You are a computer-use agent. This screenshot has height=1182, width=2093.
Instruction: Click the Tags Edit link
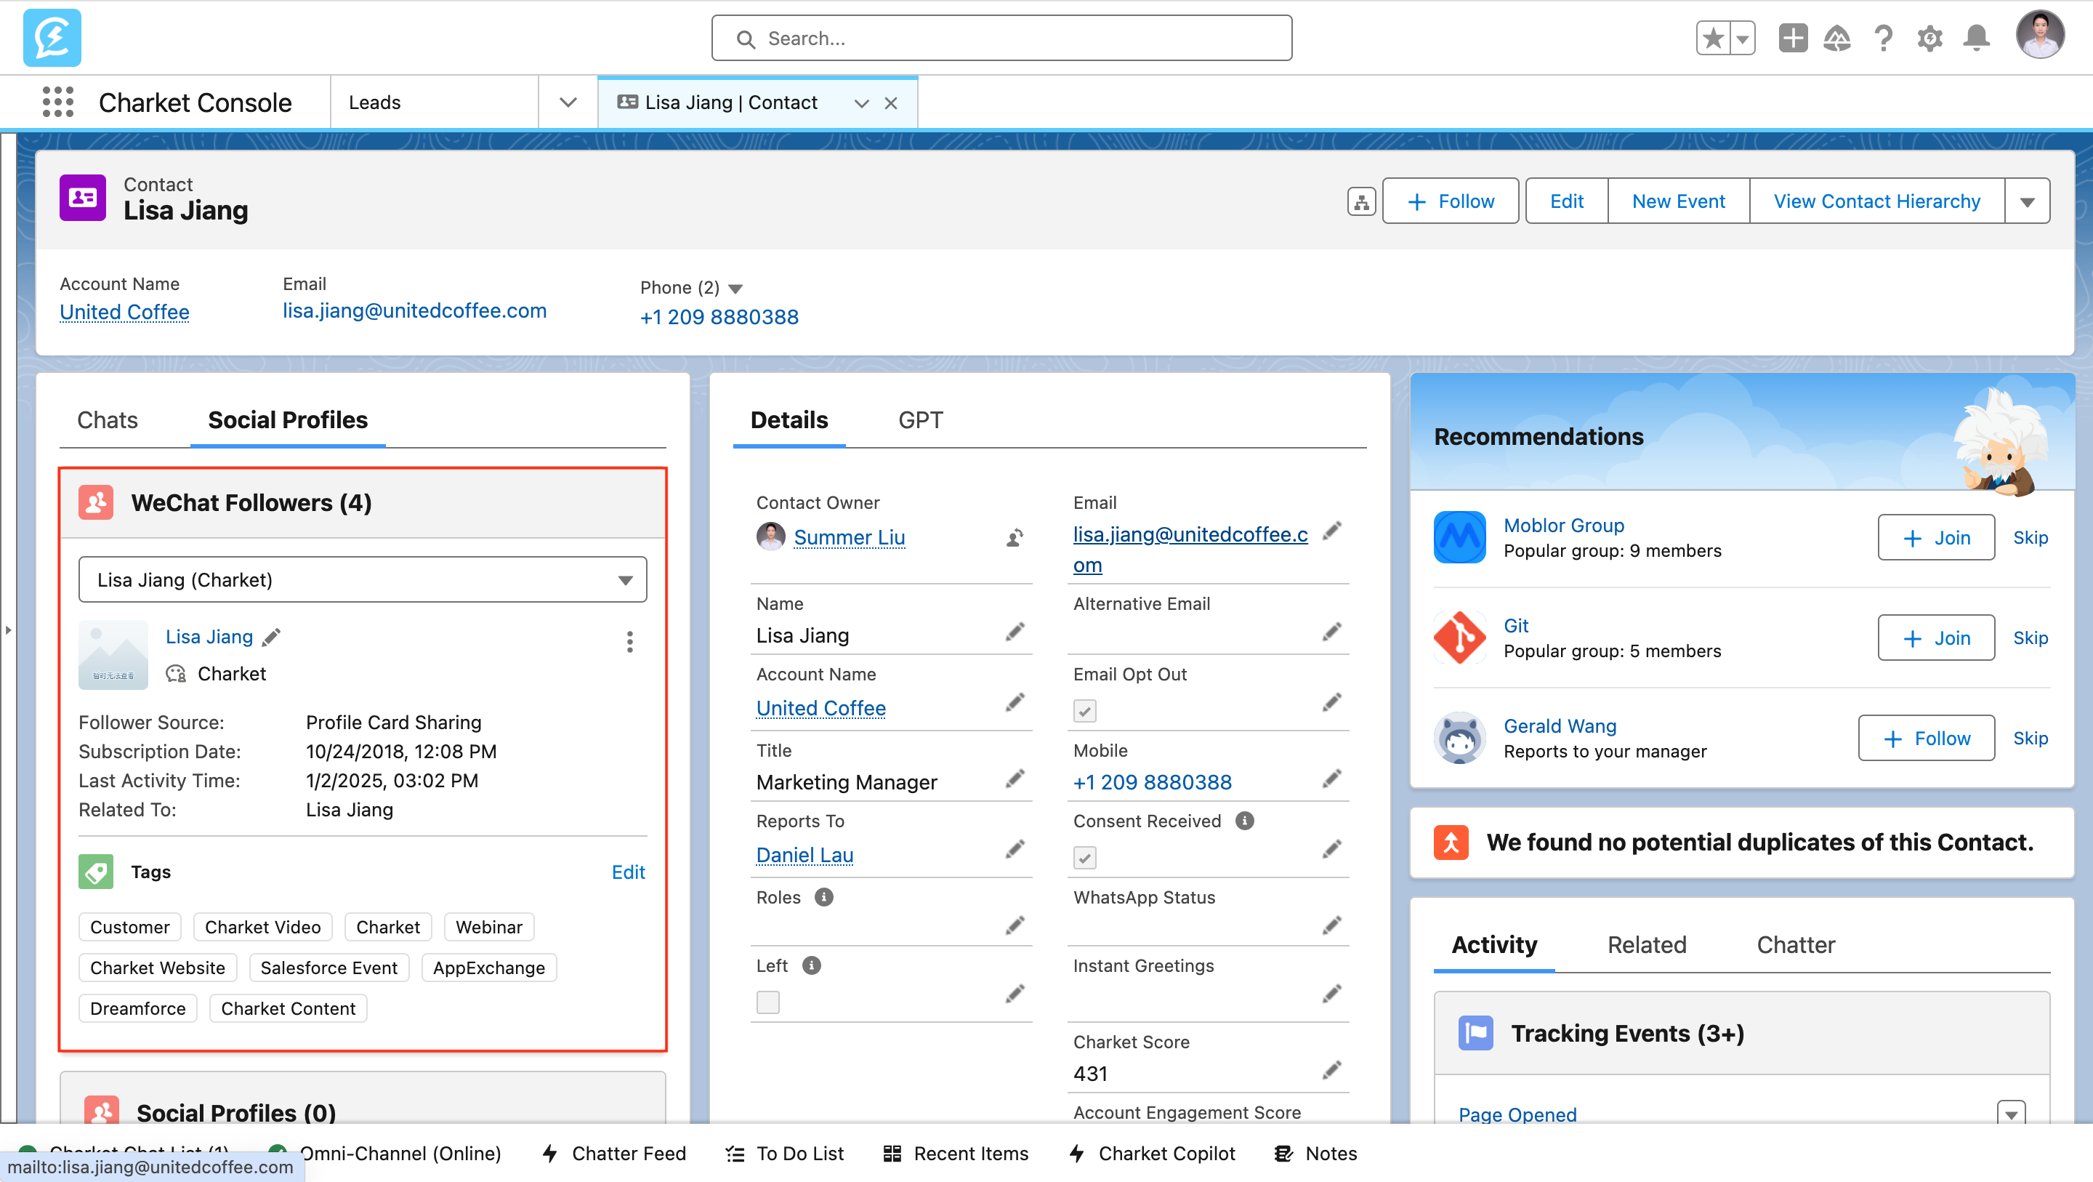coord(628,872)
